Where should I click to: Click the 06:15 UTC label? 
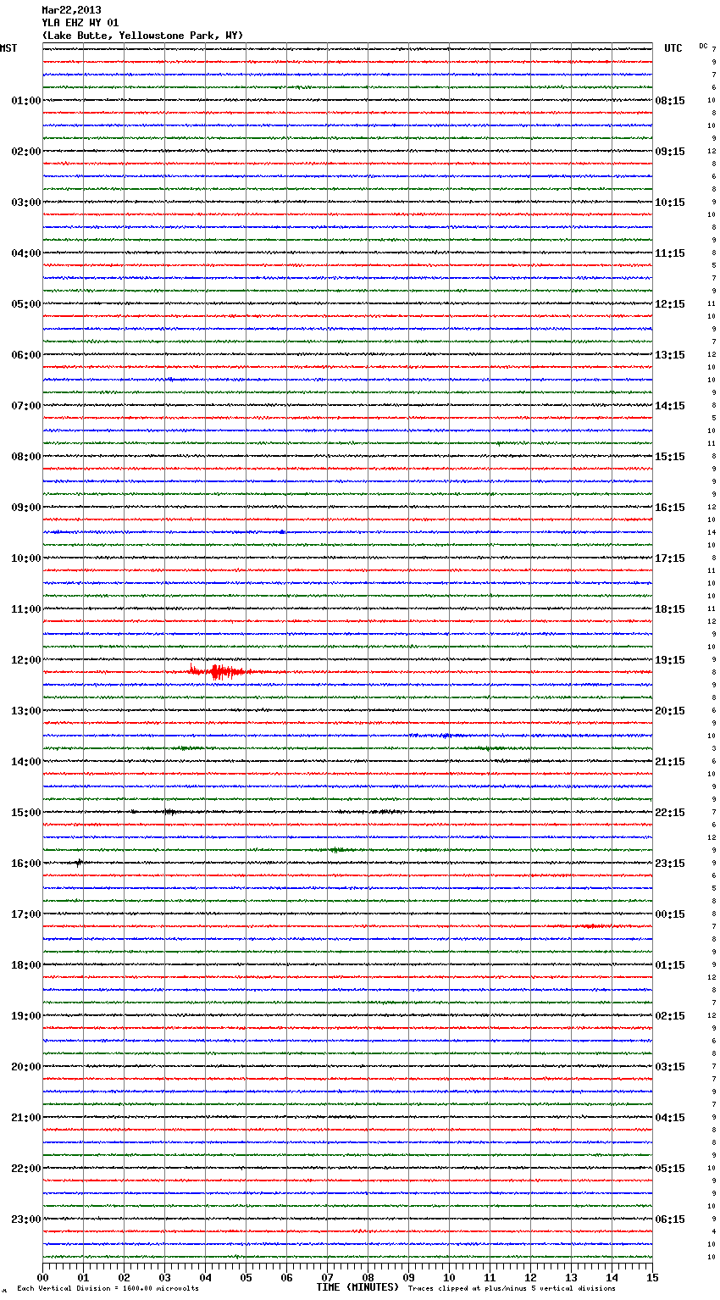670,1219
